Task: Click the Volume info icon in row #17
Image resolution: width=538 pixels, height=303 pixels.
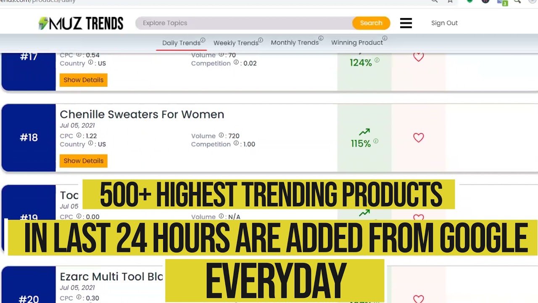Action: pyautogui.click(x=221, y=55)
